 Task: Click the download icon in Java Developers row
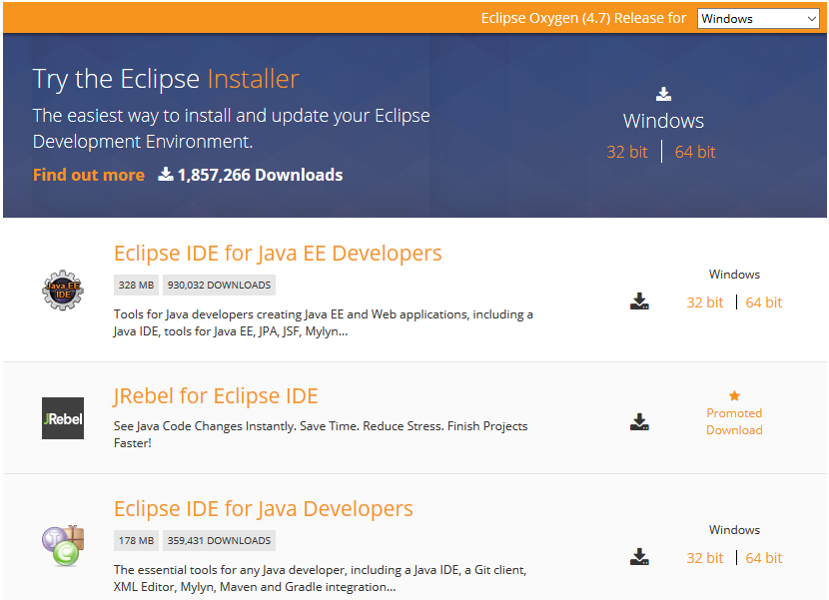coord(639,557)
